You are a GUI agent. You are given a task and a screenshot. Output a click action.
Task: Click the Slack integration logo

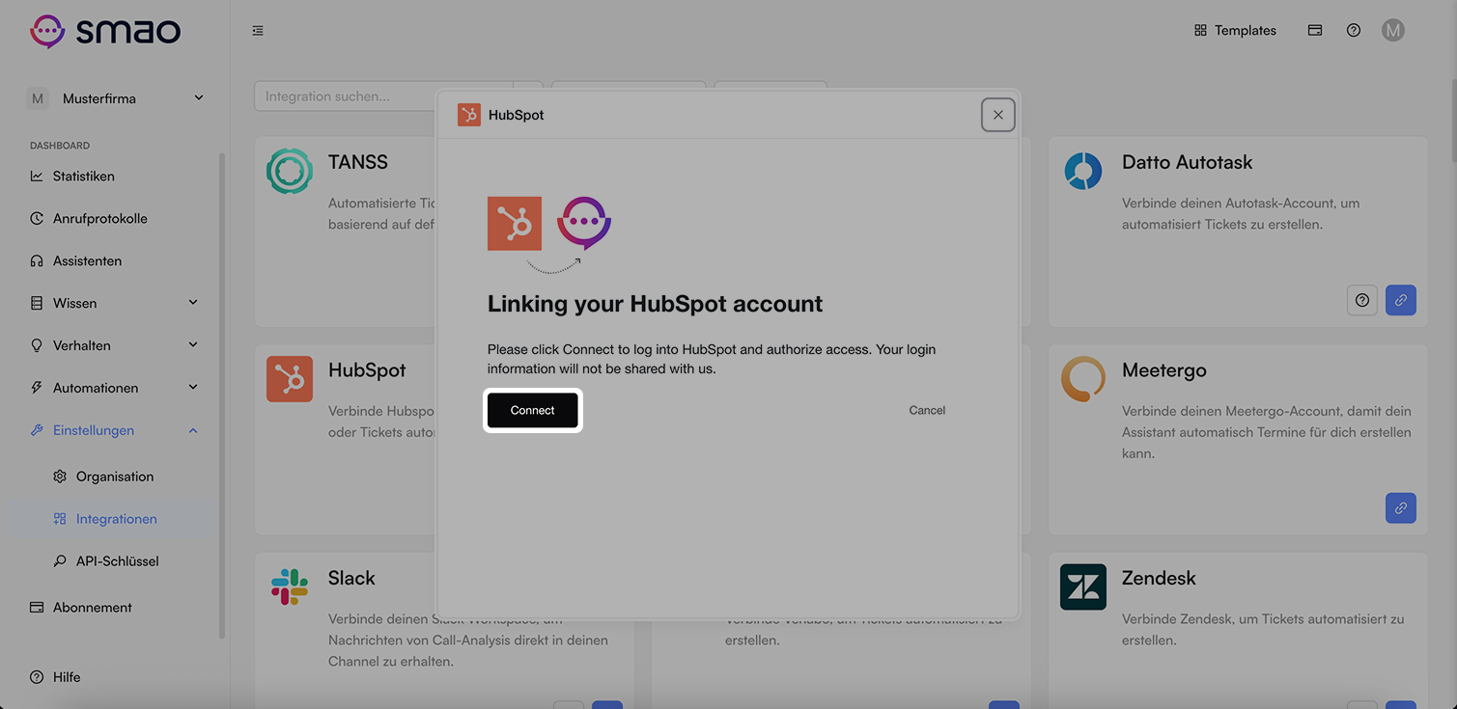pyautogui.click(x=290, y=586)
